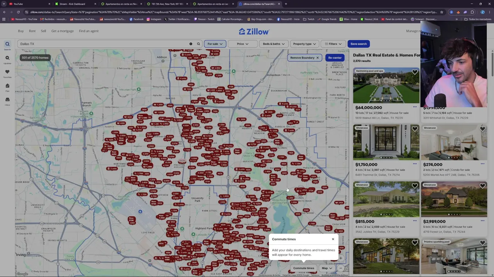Open the $64,000,000 mansion listing photo
Image resolution: width=494 pixels, height=277 pixels.
(x=386, y=86)
